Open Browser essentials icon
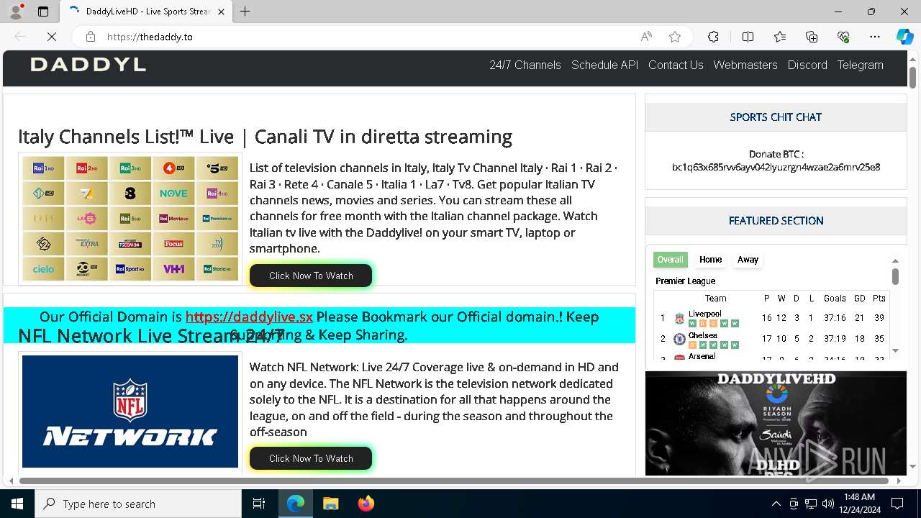The image size is (921, 518). click(x=843, y=37)
